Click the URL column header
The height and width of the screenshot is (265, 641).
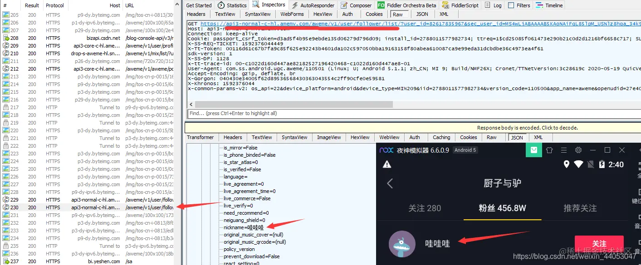click(148, 5)
